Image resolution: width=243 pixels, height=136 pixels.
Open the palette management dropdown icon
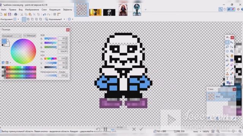point(8,62)
